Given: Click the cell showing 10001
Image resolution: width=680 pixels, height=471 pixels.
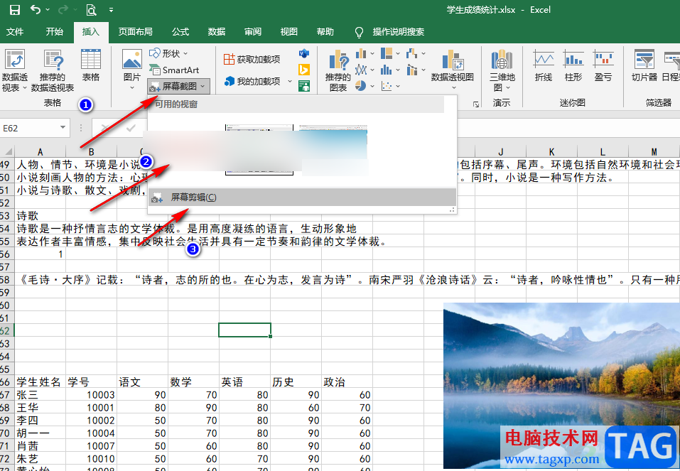Looking at the screenshot, I should tap(91, 407).
